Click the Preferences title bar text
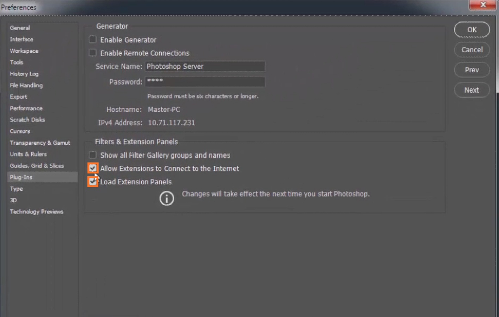Viewport: 499px width, 317px height. point(19,7)
